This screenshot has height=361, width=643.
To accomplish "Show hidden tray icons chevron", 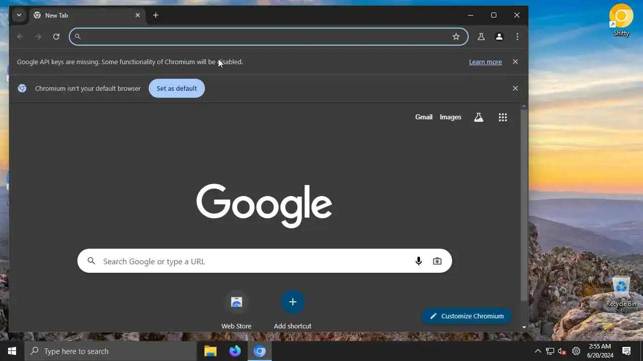I will (538, 351).
